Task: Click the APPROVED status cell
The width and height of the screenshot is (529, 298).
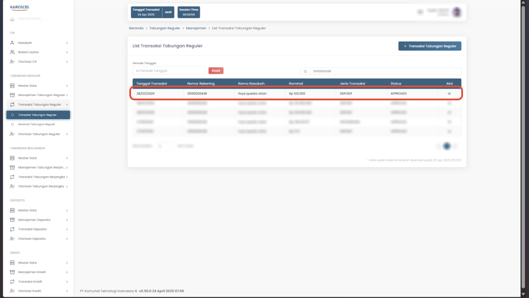Action: [x=399, y=93]
